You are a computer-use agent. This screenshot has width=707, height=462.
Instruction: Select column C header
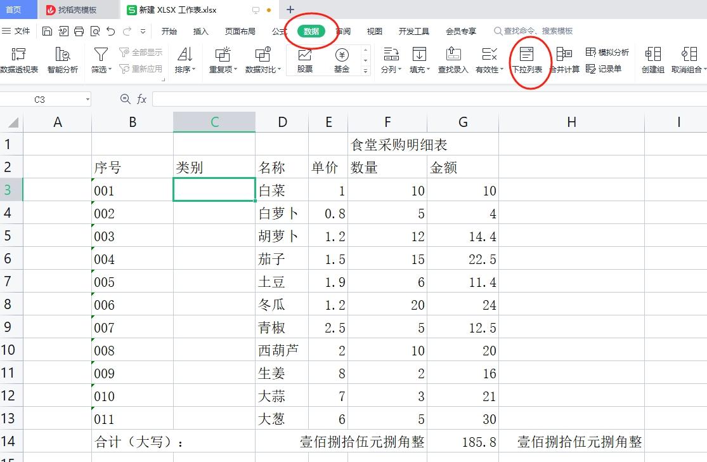pyautogui.click(x=214, y=122)
